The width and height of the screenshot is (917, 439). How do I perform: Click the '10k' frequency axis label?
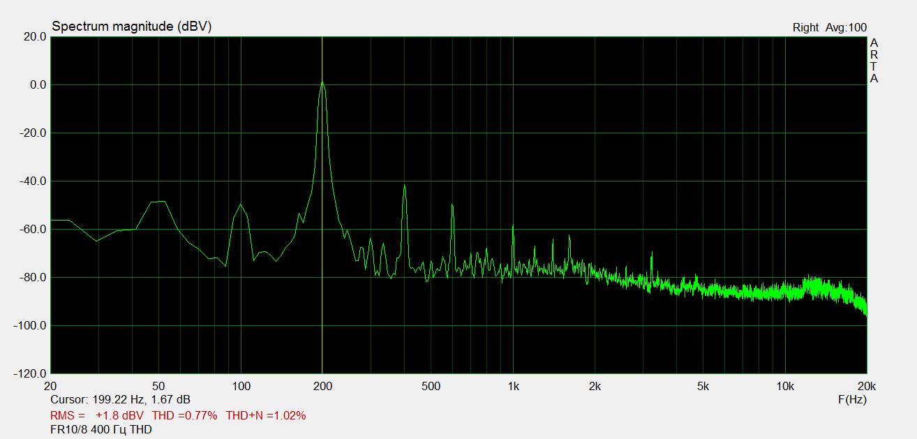785,387
